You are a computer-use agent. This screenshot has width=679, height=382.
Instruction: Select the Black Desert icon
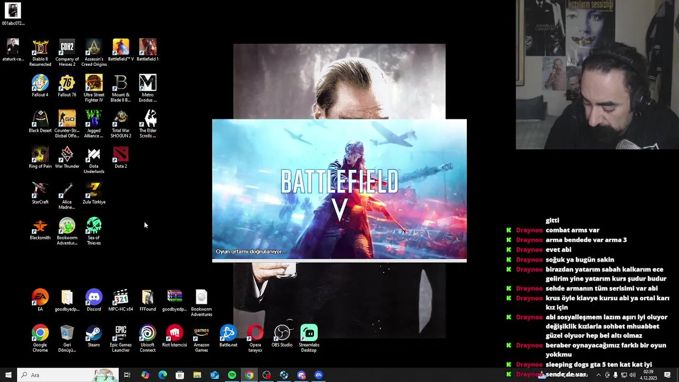click(x=40, y=121)
